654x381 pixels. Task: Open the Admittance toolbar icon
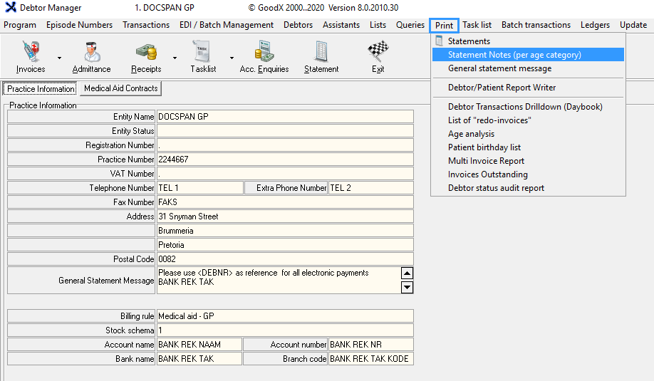pyautogui.click(x=91, y=52)
